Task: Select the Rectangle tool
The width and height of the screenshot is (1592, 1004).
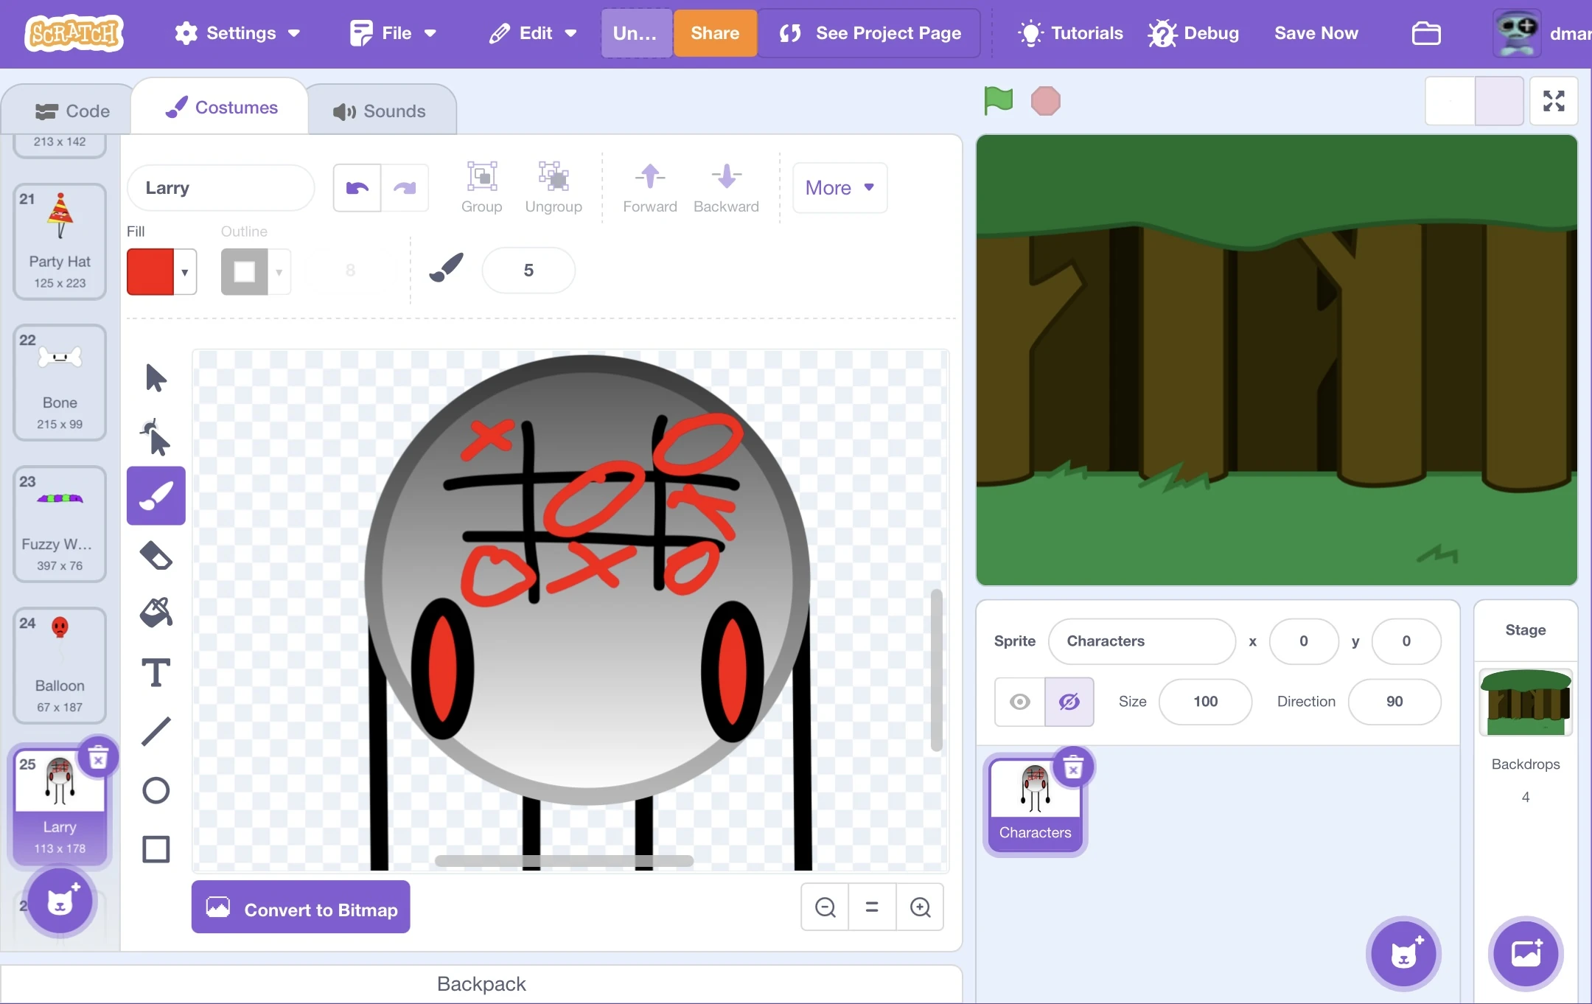Action: point(155,849)
